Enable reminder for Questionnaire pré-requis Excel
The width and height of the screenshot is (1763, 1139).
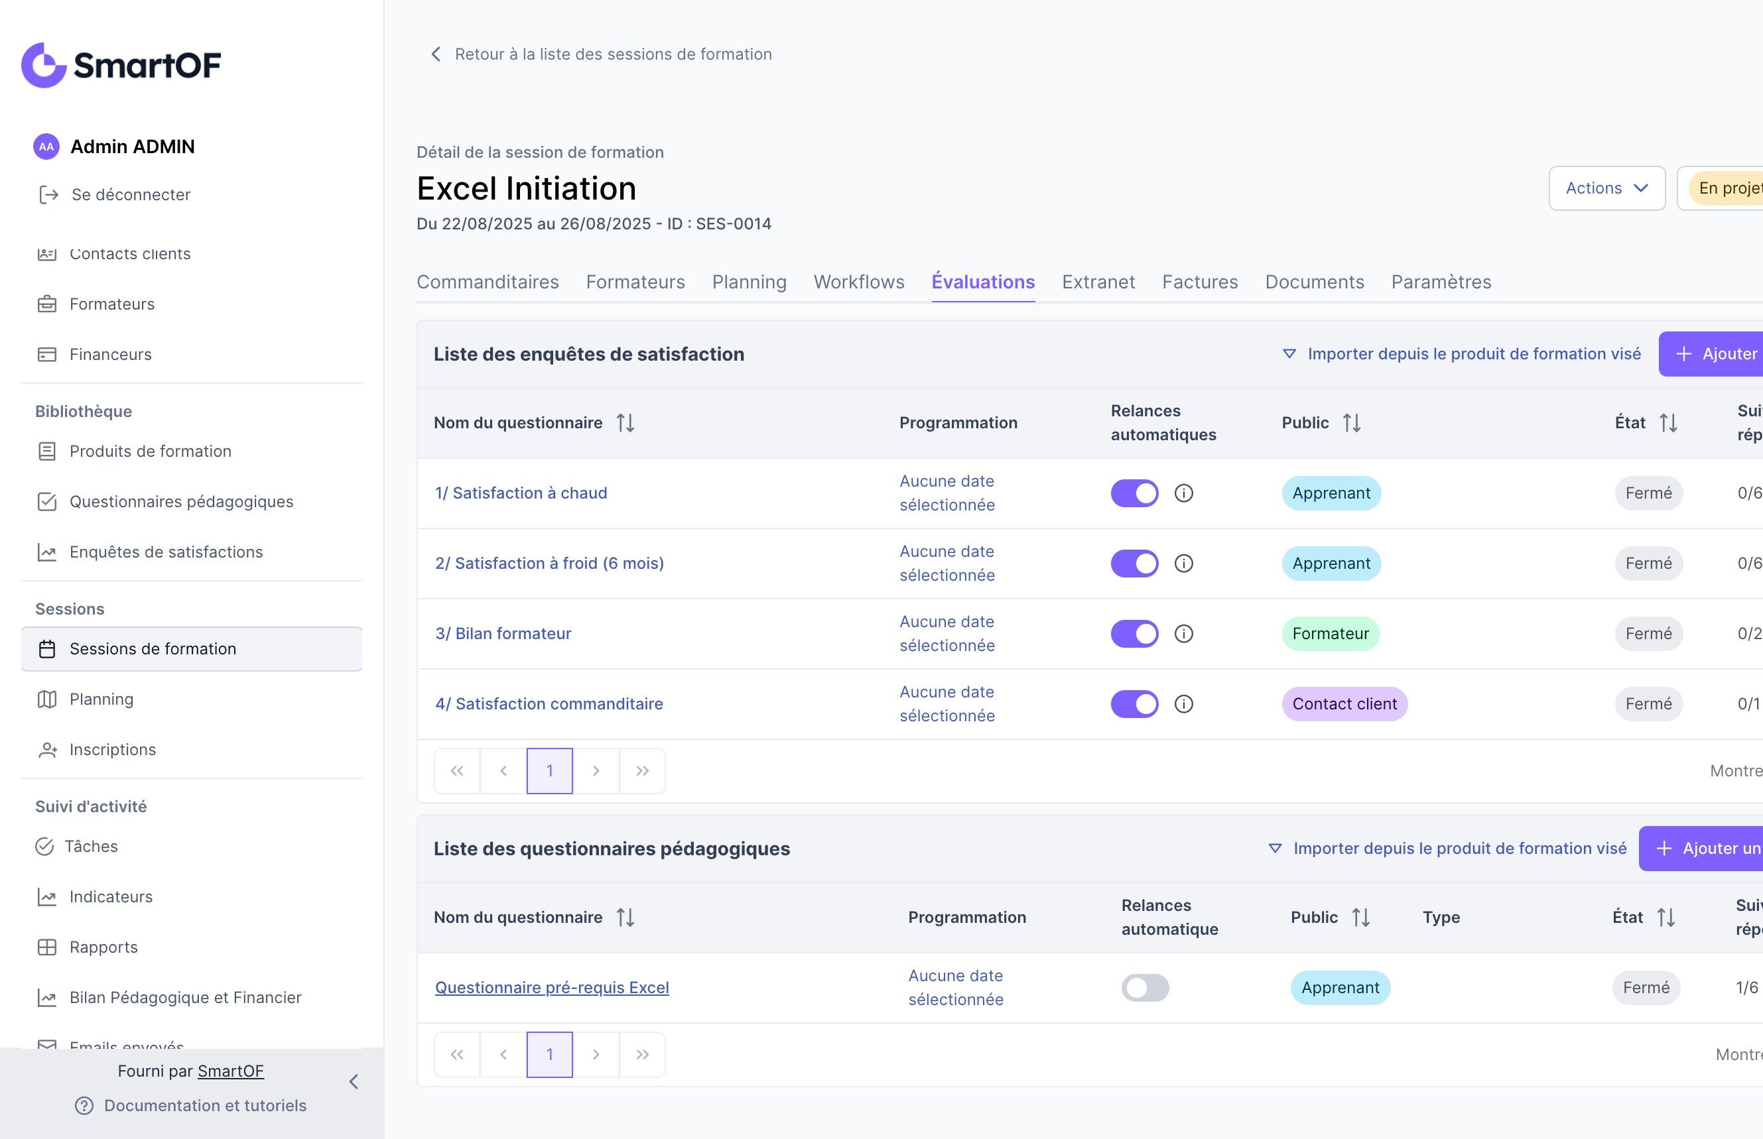(1145, 988)
